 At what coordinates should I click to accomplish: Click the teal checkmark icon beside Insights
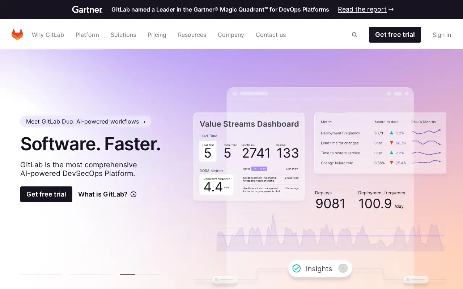(x=297, y=268)
